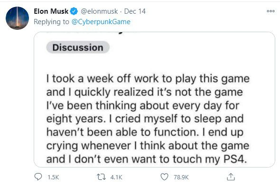The height and width of the screenshot is (185, 280).
Task: Retweet using the arrows icon
Action: 101,177
